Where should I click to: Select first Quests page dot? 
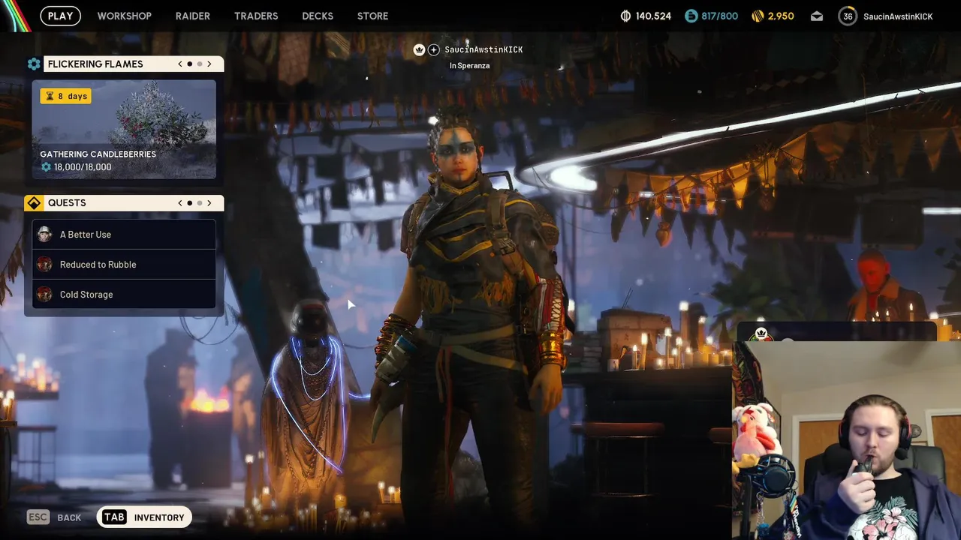coord(190,202)
